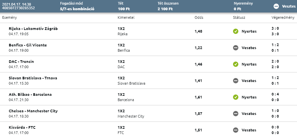The height and width of the screenshot is (135, 297).
Task: Click the Végeredmény column header
Action: coord(282,17)
